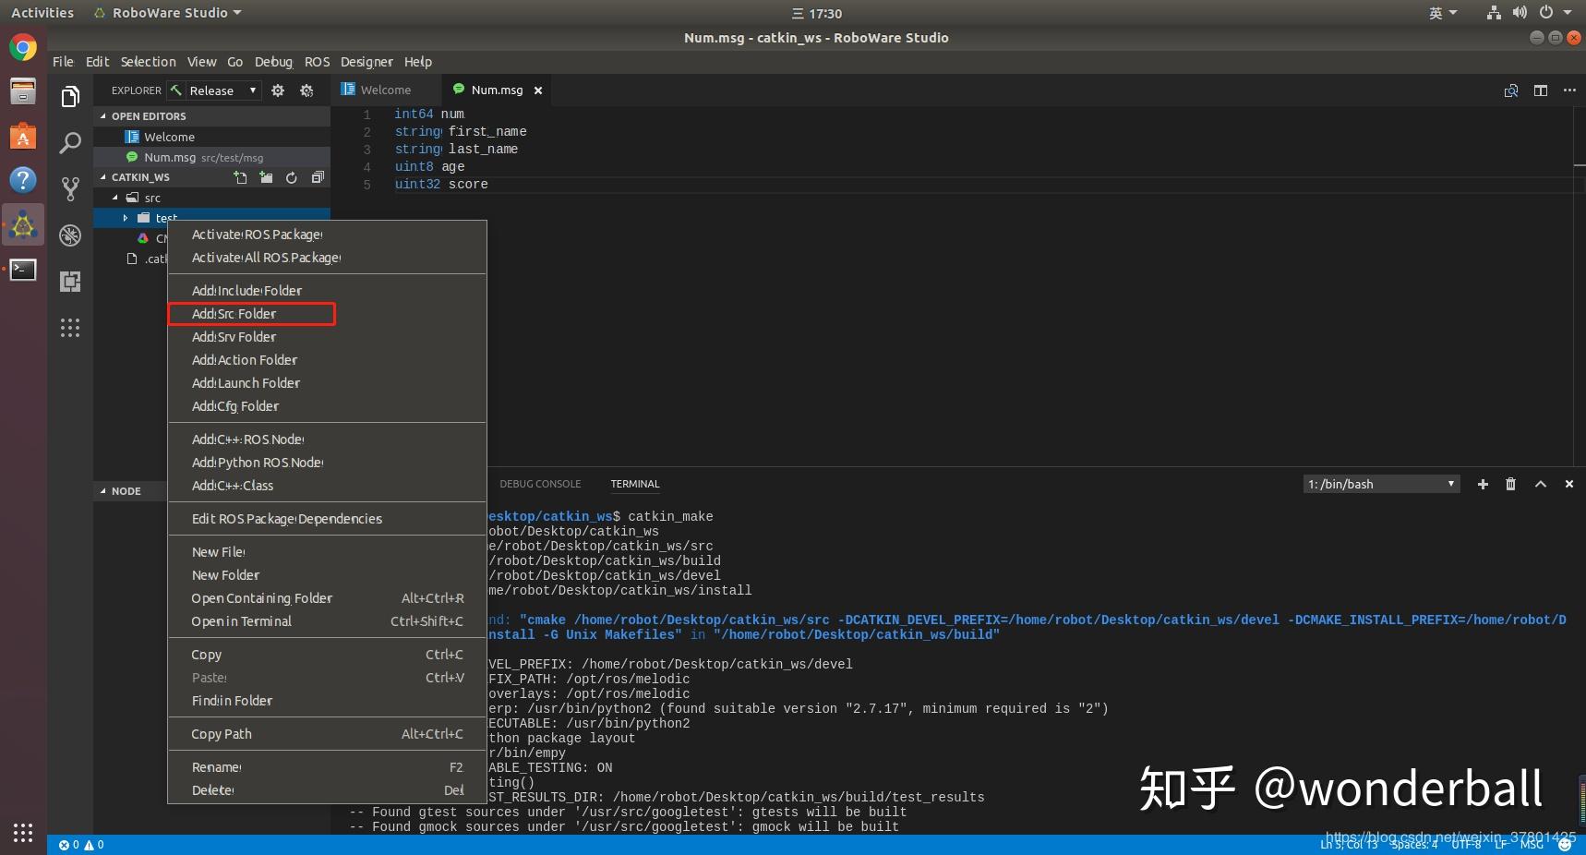Select Num.msg in the Open Editors list

click(211, 157)
